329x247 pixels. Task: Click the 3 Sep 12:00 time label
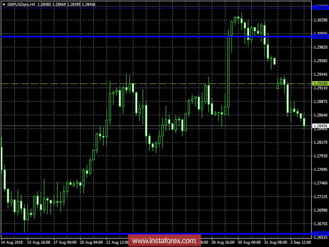click(x=301, y=242)
